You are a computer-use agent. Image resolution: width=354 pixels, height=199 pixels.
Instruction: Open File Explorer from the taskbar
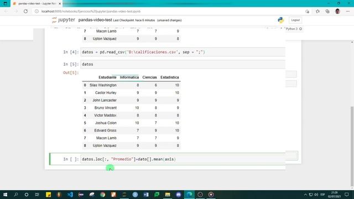[x=168, y=195]
